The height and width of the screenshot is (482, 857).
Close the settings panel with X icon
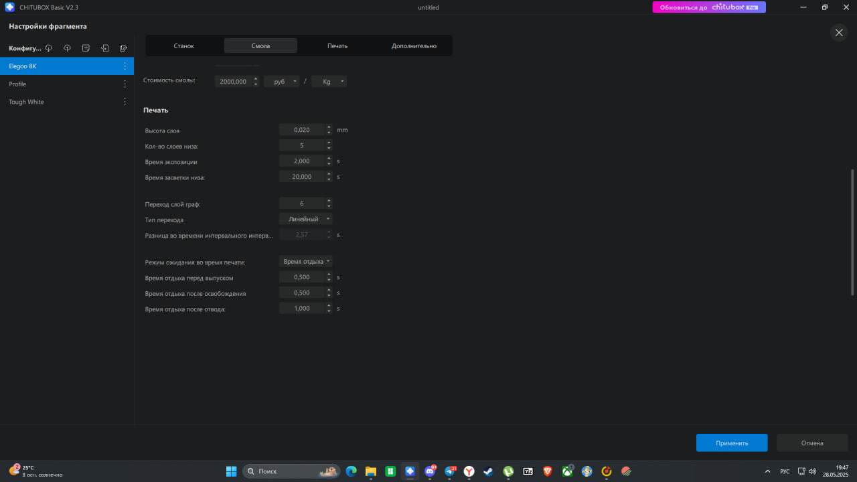(x=839, y=32)
